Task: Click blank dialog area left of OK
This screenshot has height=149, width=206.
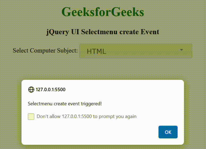Action: (x=92, y=132)
